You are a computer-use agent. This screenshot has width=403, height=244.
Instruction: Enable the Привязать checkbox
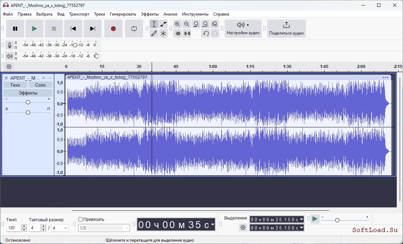pyautogui.click(x=81, y=219)
